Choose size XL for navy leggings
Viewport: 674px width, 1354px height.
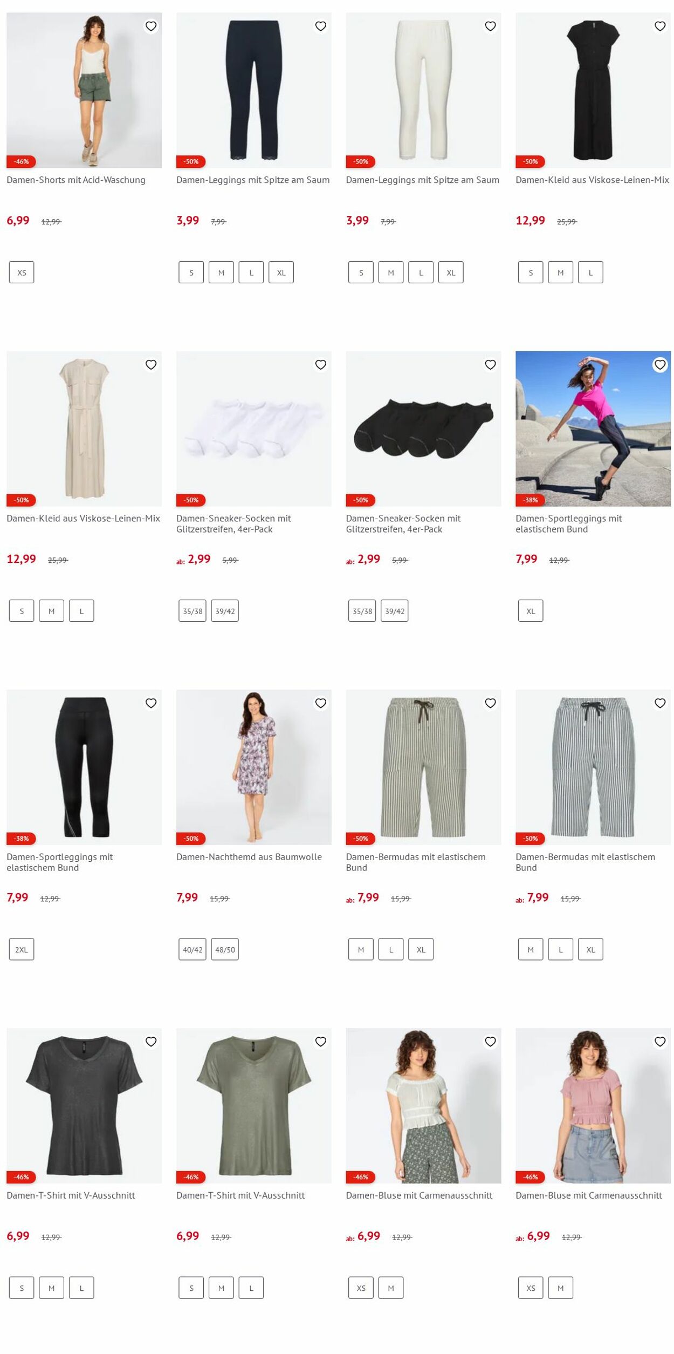[281, 273]
